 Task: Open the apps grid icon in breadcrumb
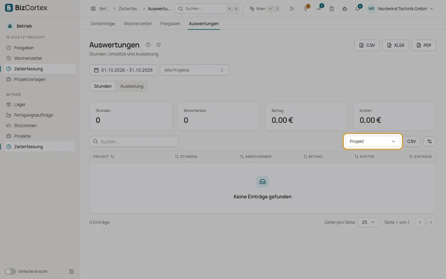pyautogui.click(x=93, y=9)
